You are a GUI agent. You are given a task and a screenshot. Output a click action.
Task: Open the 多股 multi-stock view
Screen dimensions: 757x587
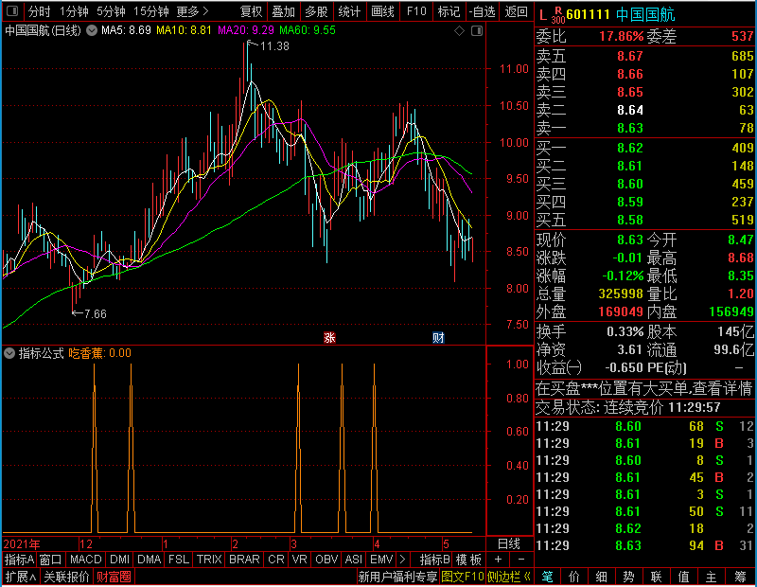[x=316, y=11]
